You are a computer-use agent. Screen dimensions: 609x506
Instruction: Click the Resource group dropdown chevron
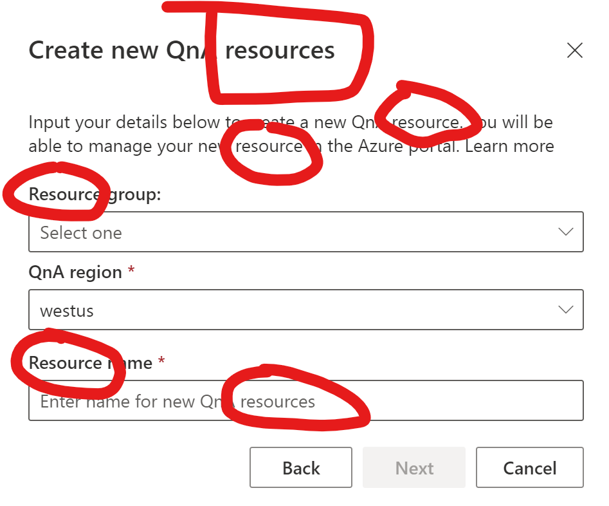tap(565, 232)
